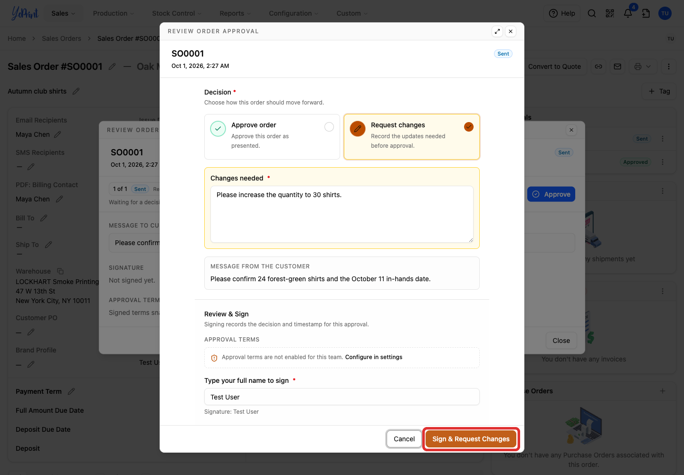This screenshot has width=684, height=475.
Task: Edit the Customer PO field
Action: point(31,332)
